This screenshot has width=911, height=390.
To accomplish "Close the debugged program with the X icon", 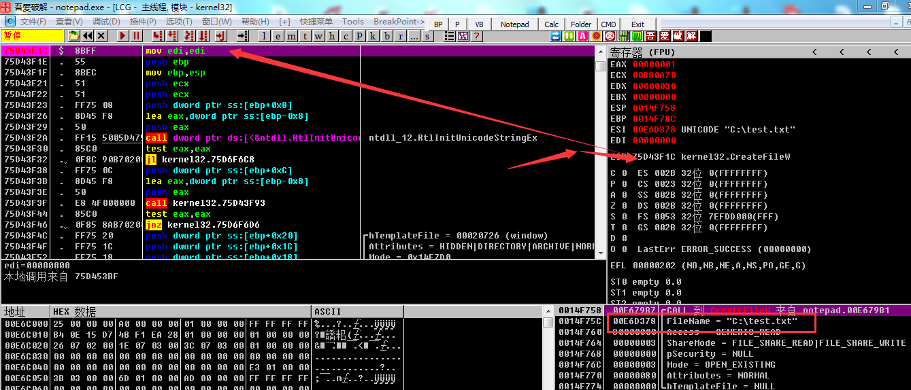I will point(101,36).
